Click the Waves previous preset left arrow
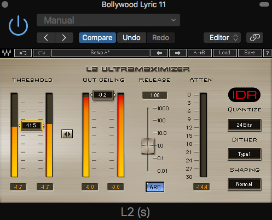The width and height of the screenshot is (272, 220). [159, 53]
